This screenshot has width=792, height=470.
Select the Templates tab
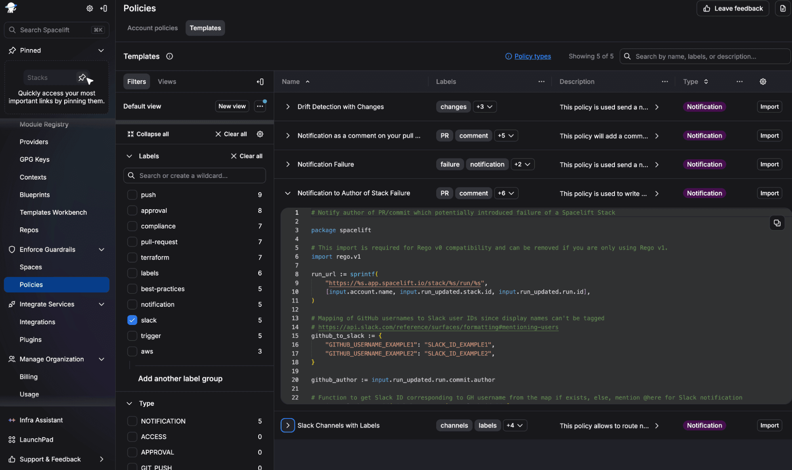205,28
